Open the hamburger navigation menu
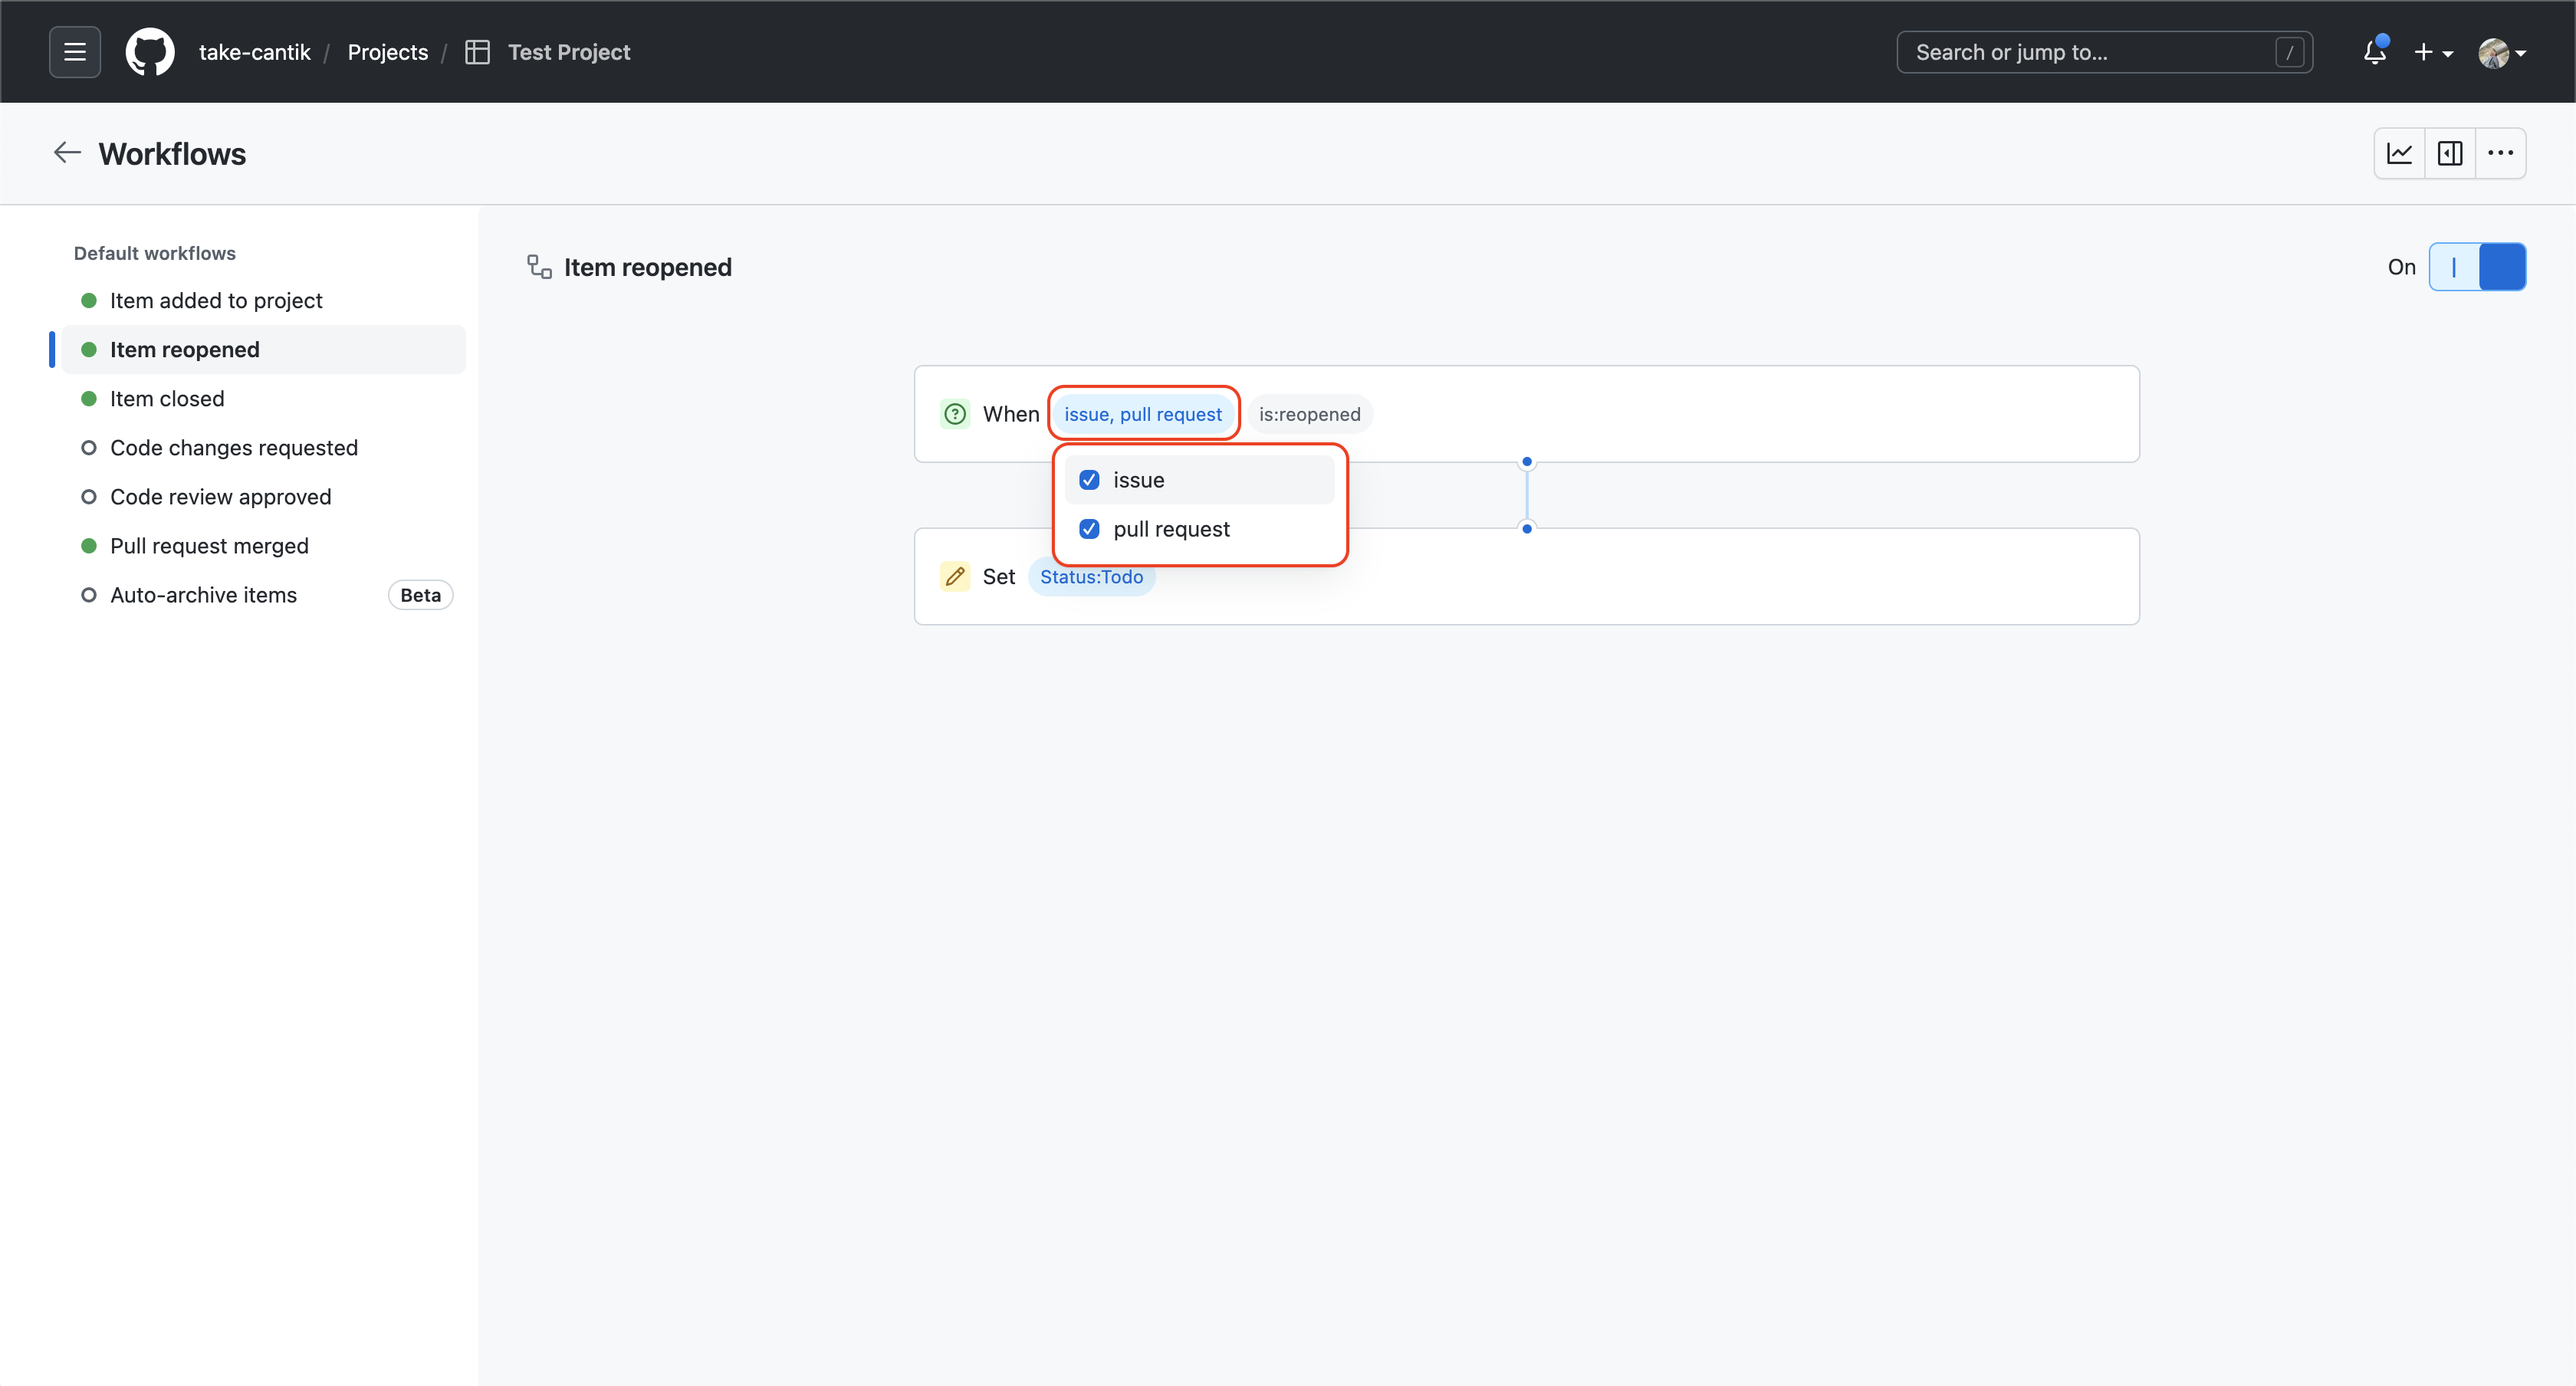The height and width of the screenshot is (1386, 2576). (75, 52)
